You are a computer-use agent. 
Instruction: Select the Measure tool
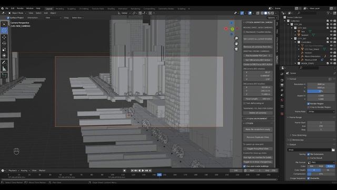click(4, 69)
